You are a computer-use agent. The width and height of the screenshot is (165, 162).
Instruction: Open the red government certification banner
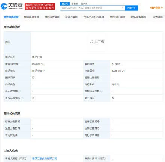40,6
